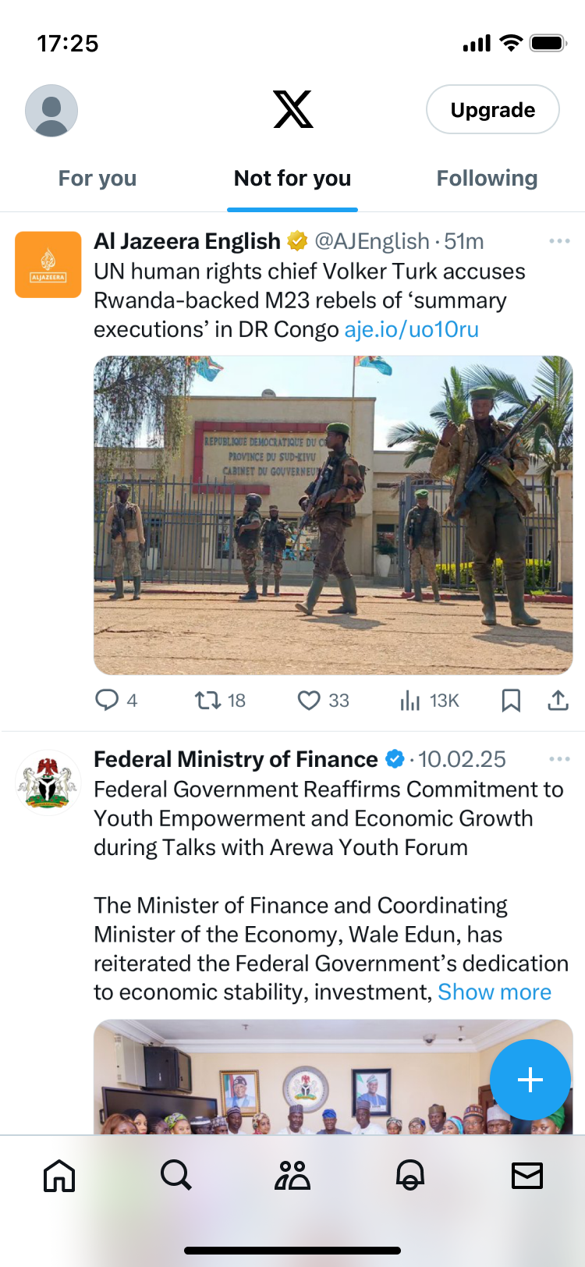585x1267 pixels.
Task: Open Notifications bell
Action: click(x=410, y=1175)
